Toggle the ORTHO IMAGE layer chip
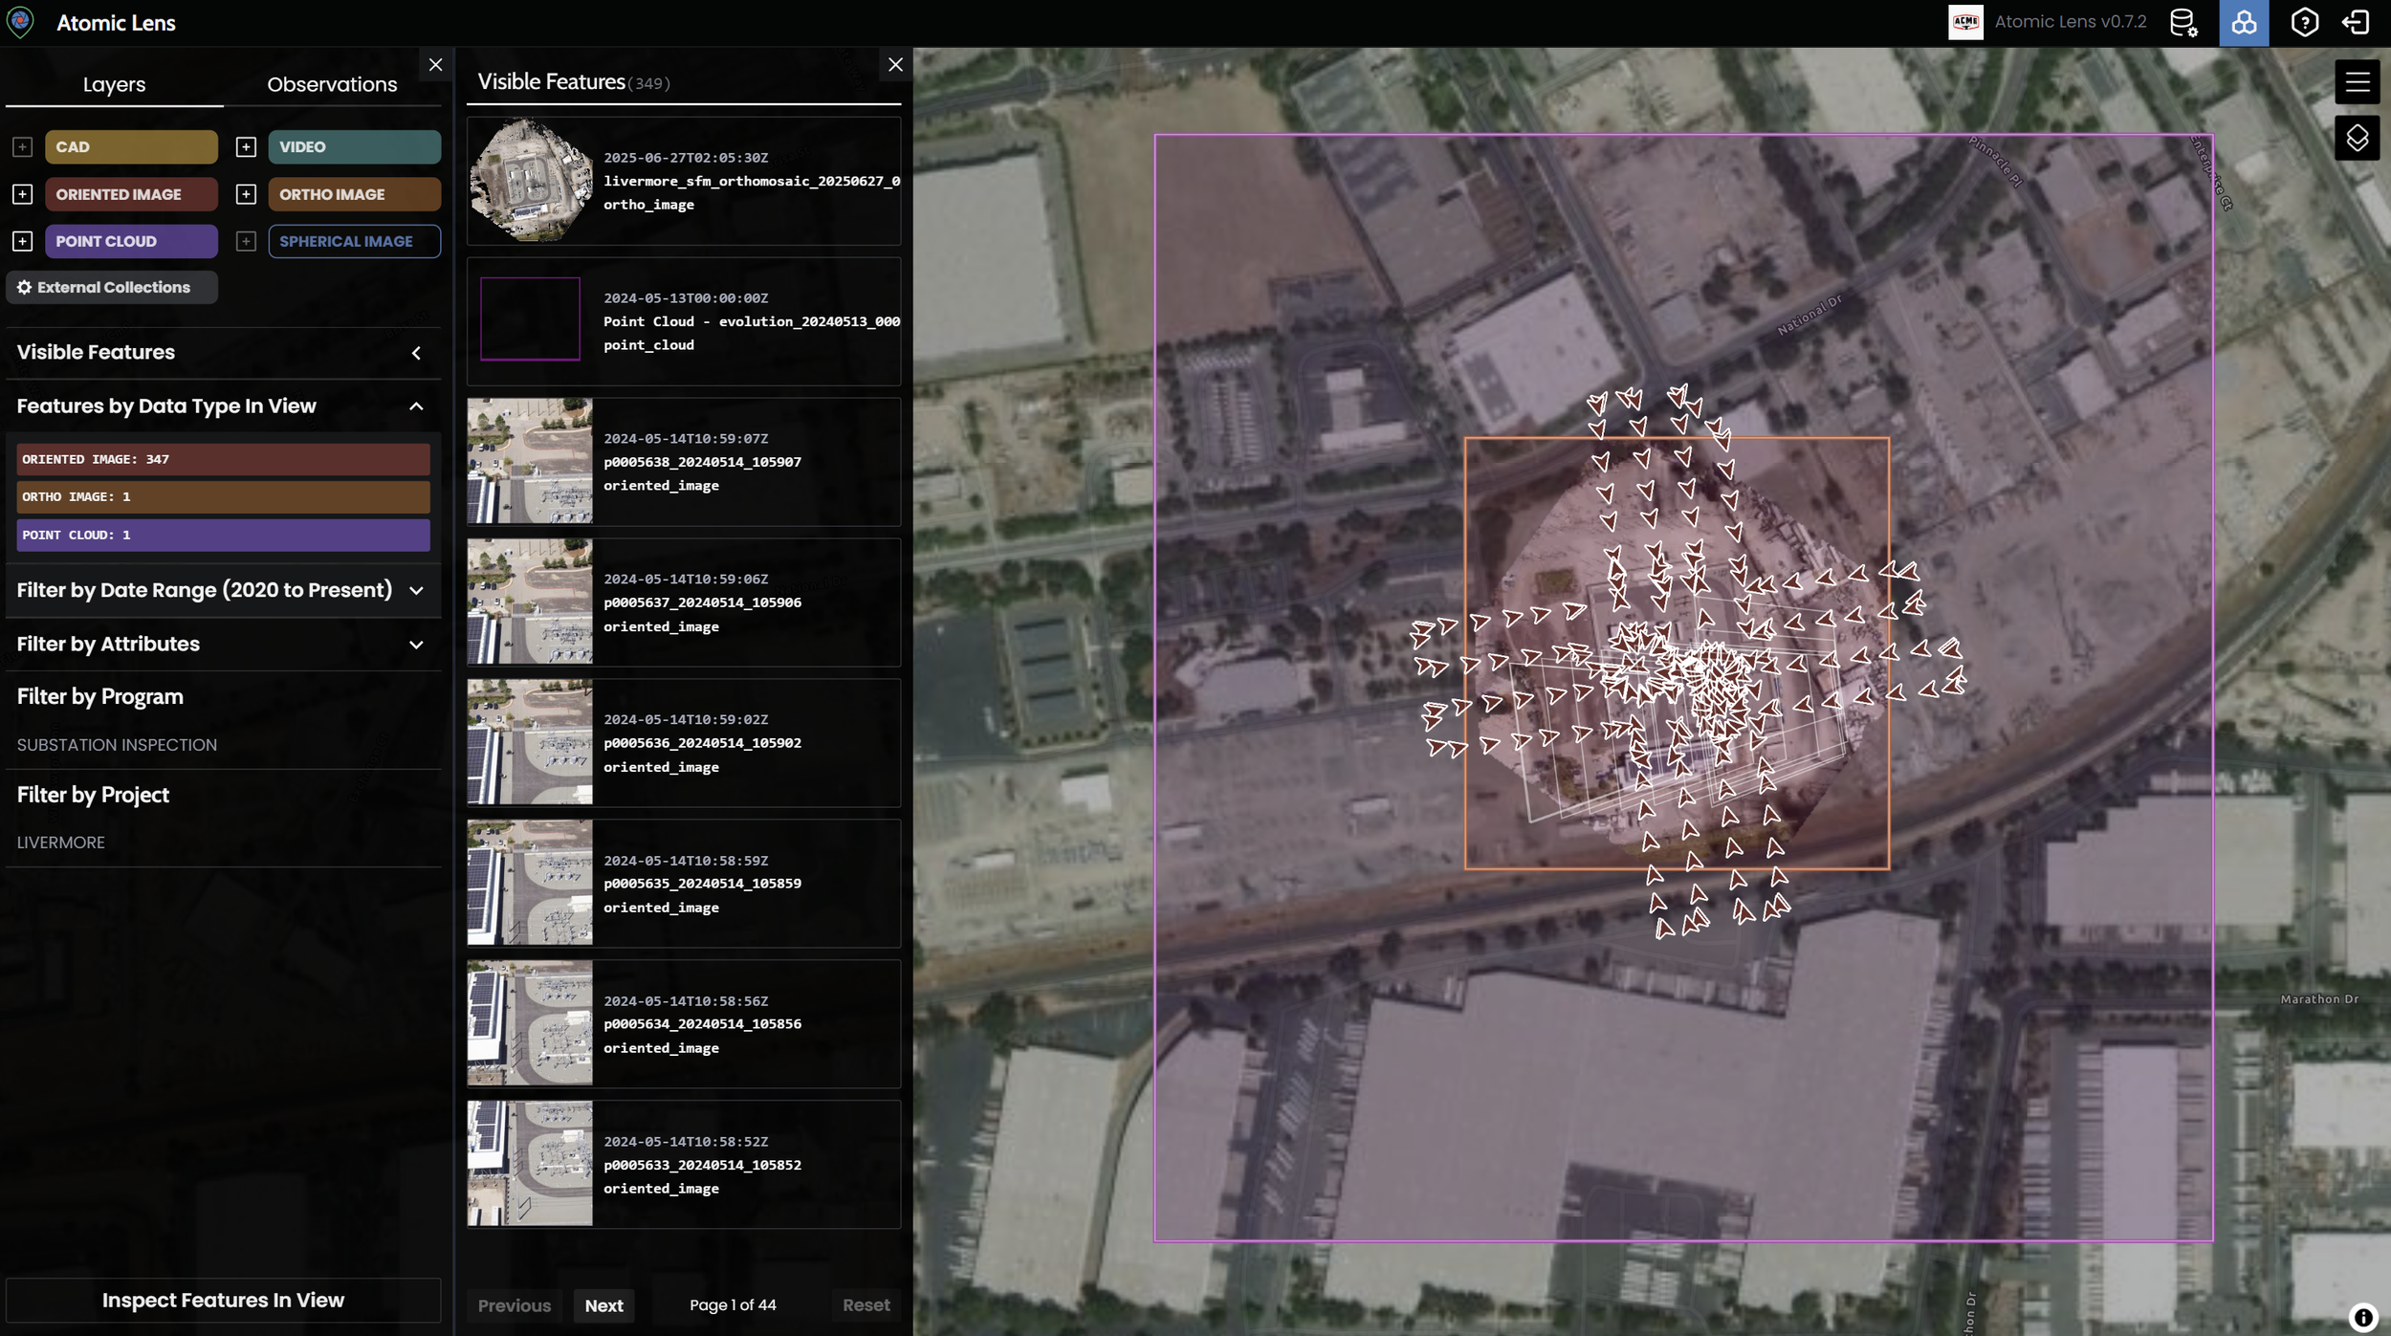 [x=354, y=194]
